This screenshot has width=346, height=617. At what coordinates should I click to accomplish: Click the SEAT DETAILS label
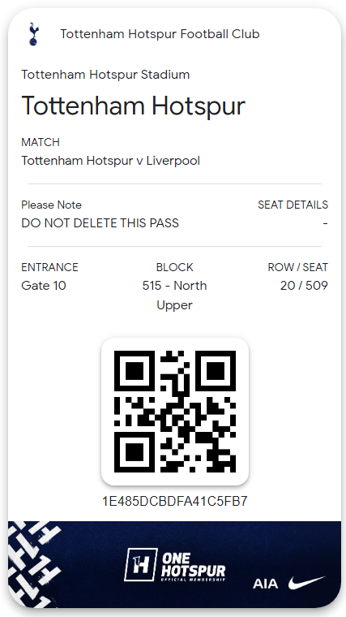tap(293, 205)
